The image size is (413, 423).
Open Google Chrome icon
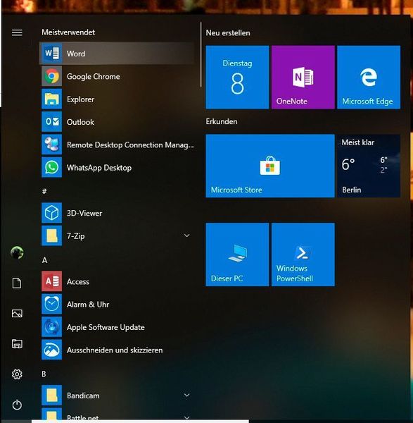51,76
